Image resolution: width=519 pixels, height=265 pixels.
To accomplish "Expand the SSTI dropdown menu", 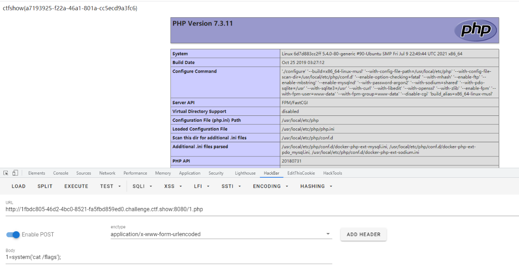I will [x=231, y=186].
